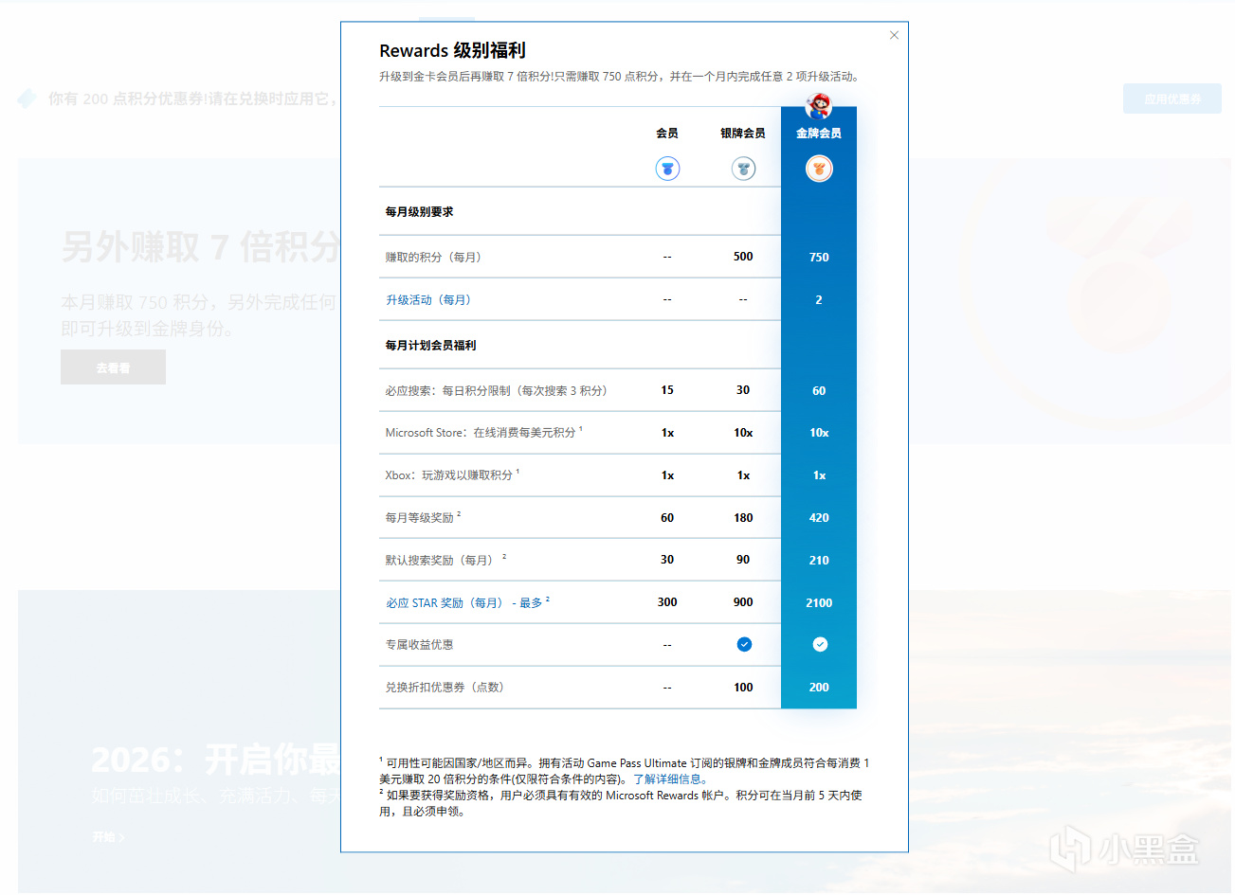
Task: Click the member value 30 in 默认搜索奖励 row
Action: pyautogui.click(x=667, y=560)
